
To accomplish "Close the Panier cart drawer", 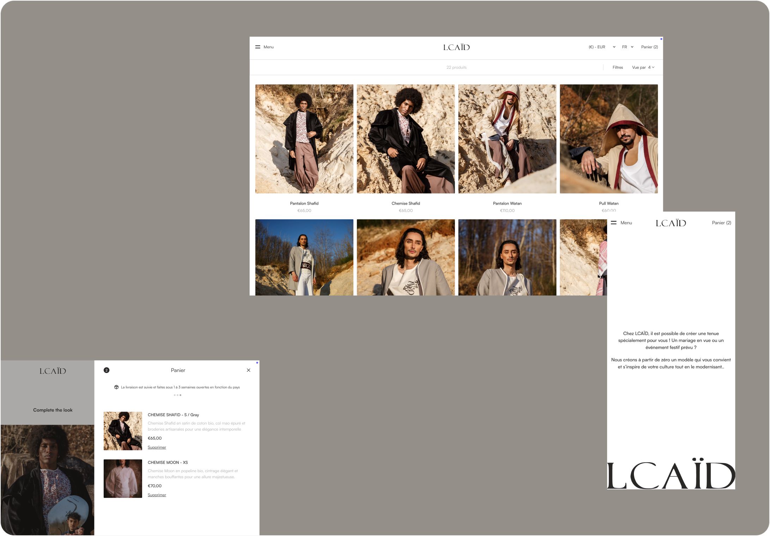I will 249,370.
